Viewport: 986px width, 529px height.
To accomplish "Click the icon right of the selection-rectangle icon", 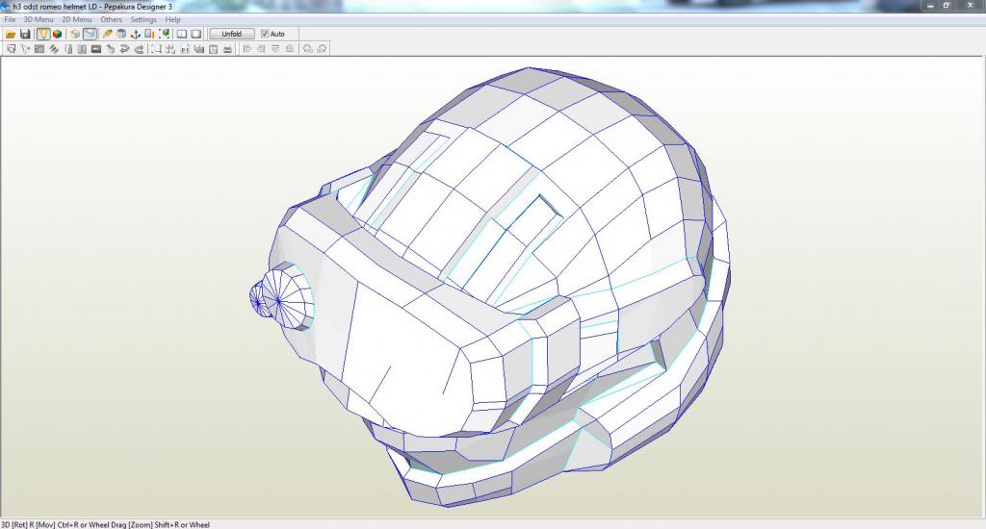I will click(x=170, y=49).
